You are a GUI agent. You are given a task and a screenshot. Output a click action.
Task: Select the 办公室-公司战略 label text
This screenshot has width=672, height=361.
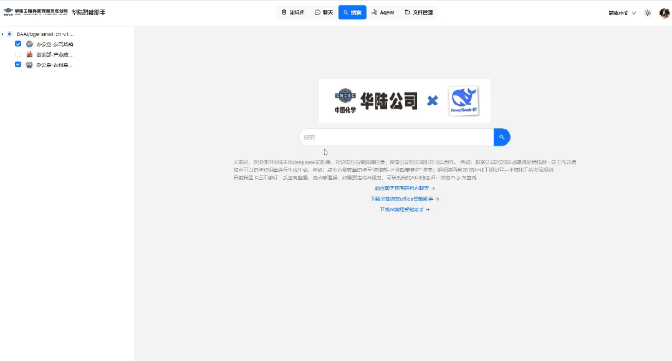pos(55,44)
